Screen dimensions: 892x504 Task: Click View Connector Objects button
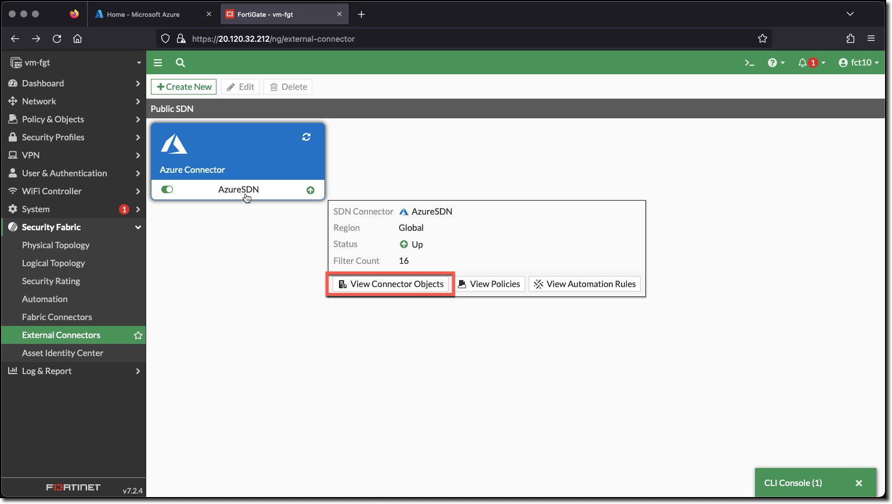click(x=391, y=284)
